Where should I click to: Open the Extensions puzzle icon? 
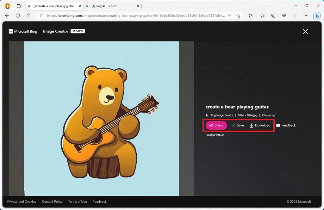pos(251,15)
